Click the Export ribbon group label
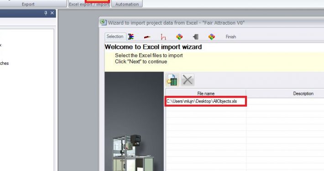Image resolution: width=324 pixels, height=171 pixels. tap(28, 4)
